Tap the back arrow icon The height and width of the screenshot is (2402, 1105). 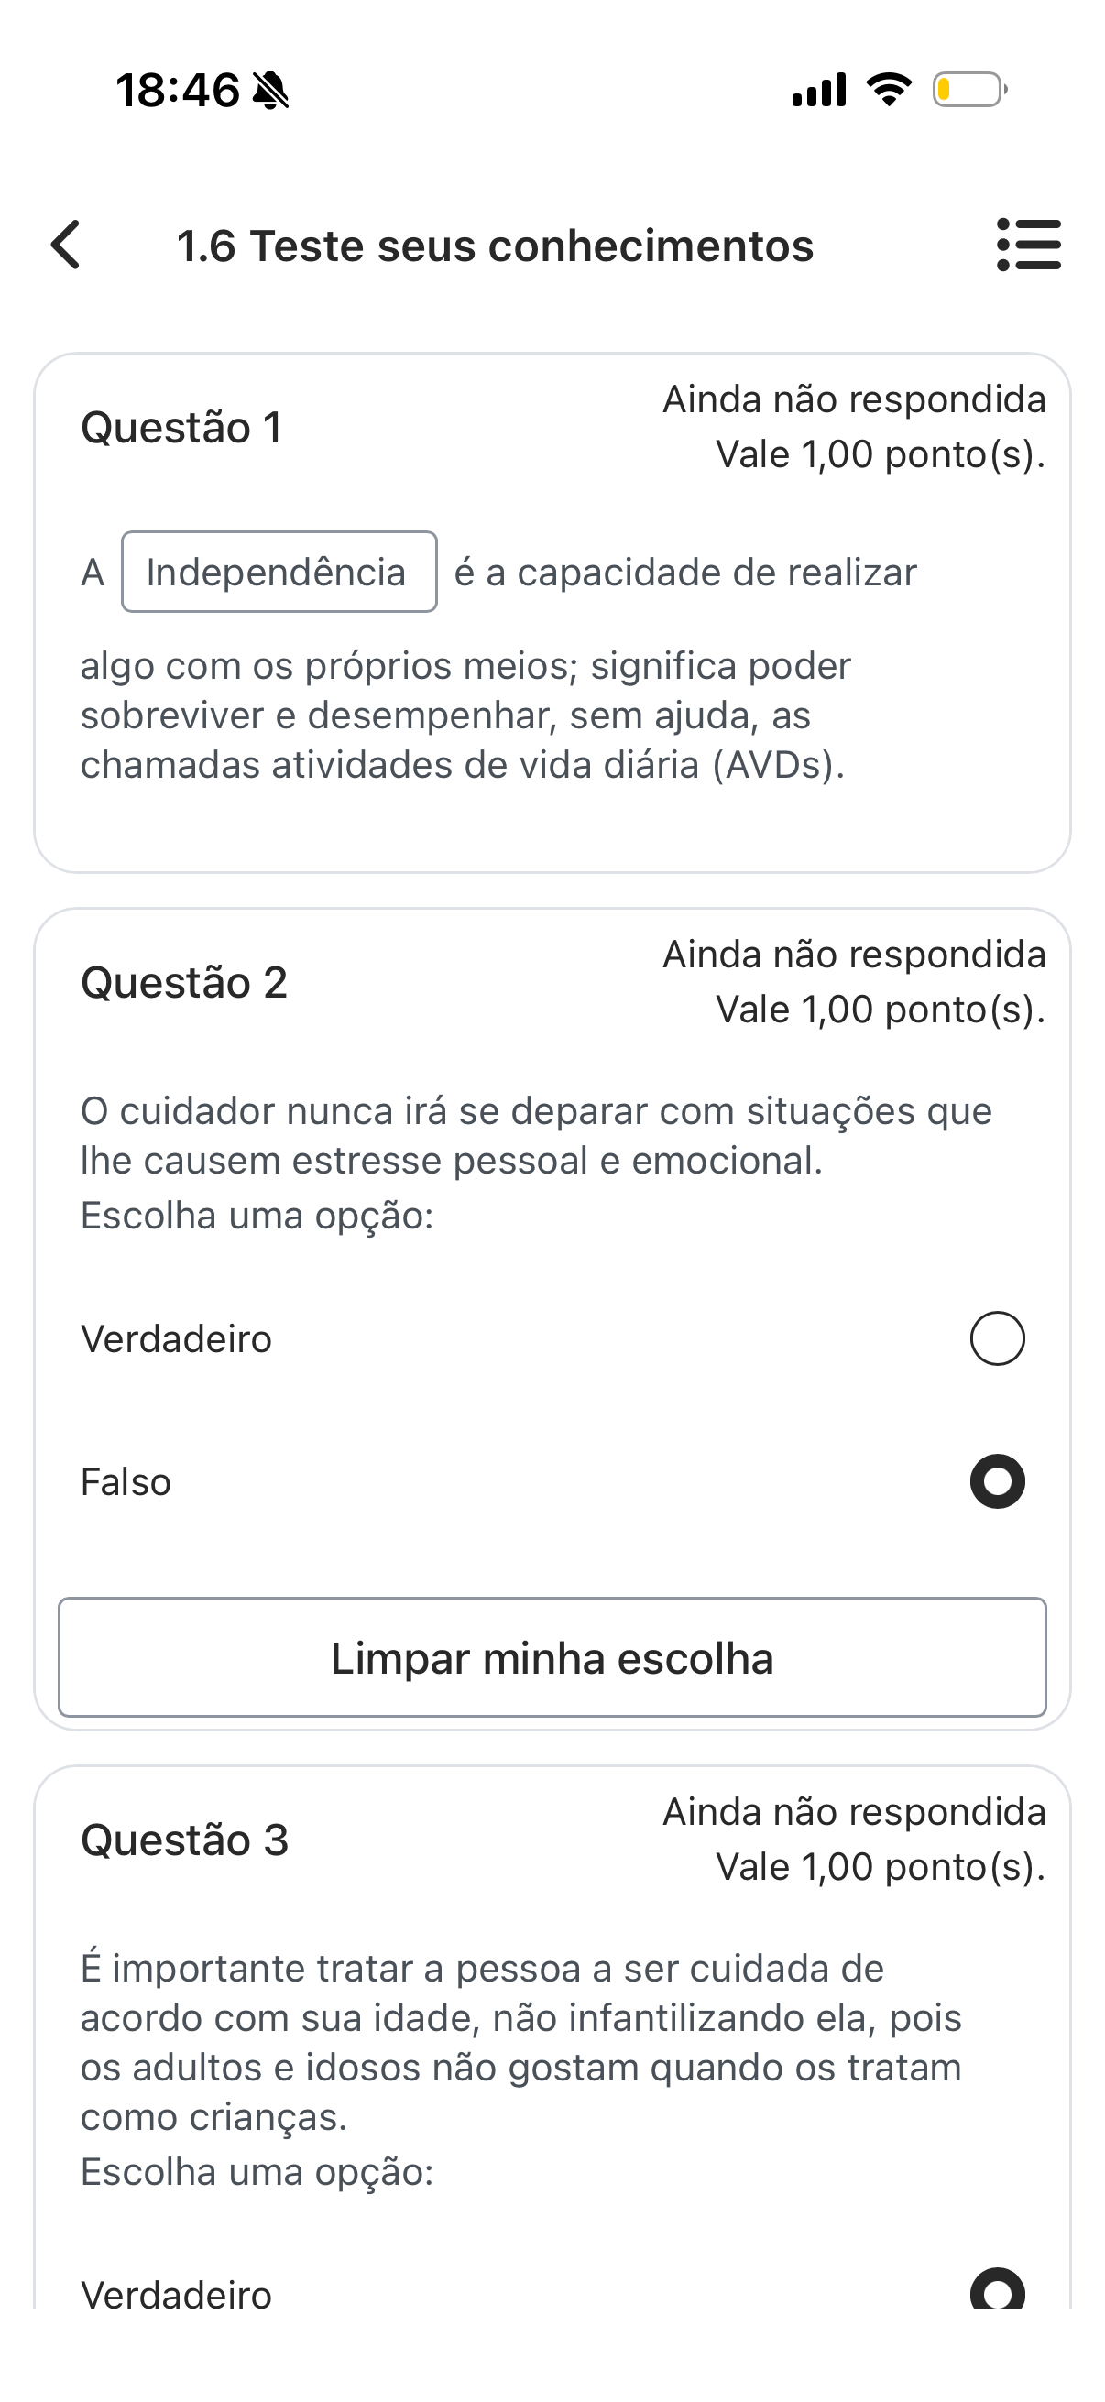coord(66,246)
